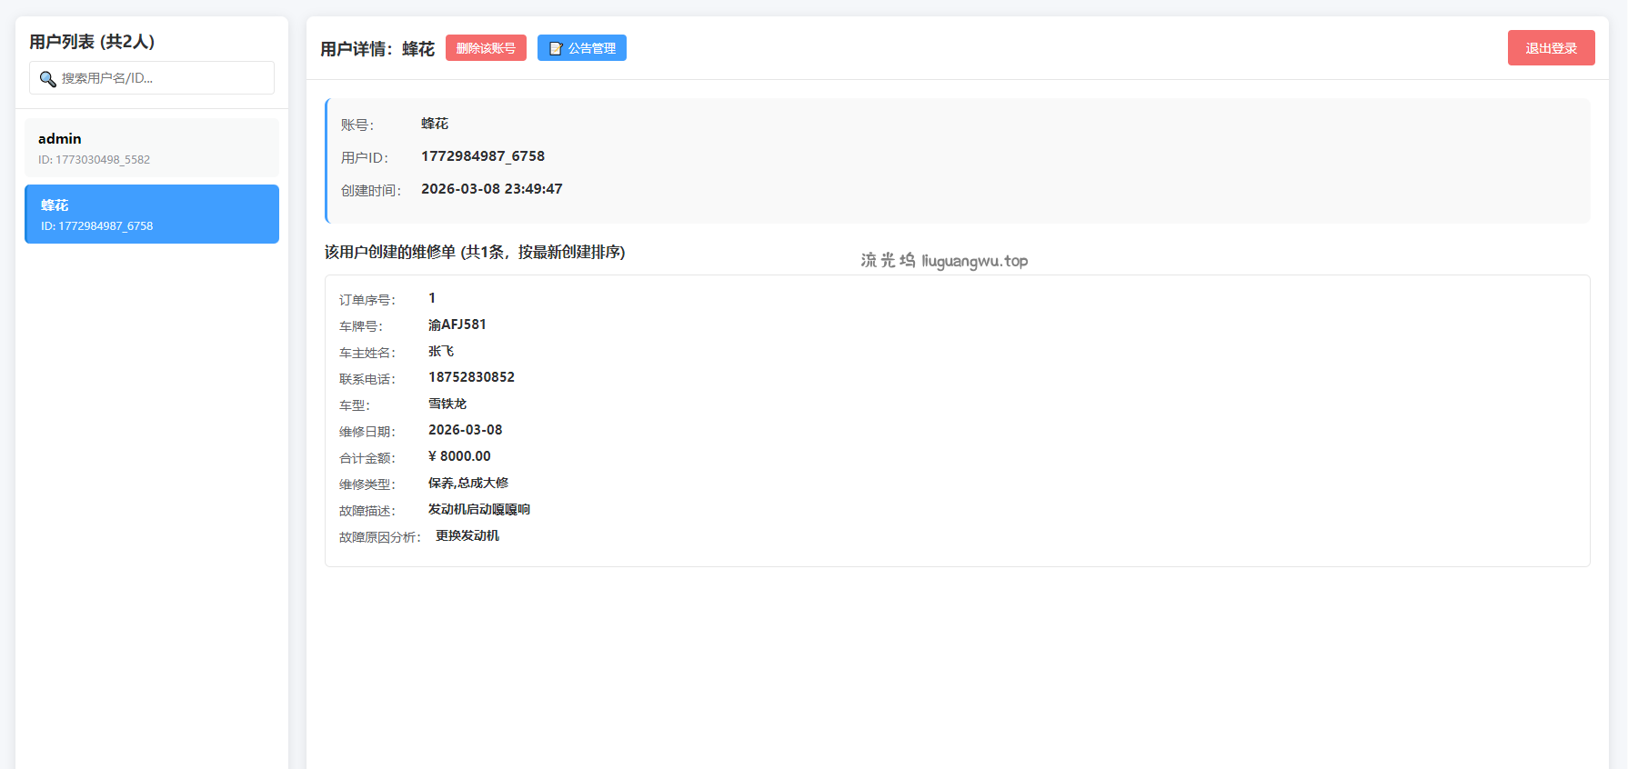The width and height of the screenshot is (1628, 769).
Task: Click the notepad icon on 公告管理 button
Action: click(x=556, y=48)
